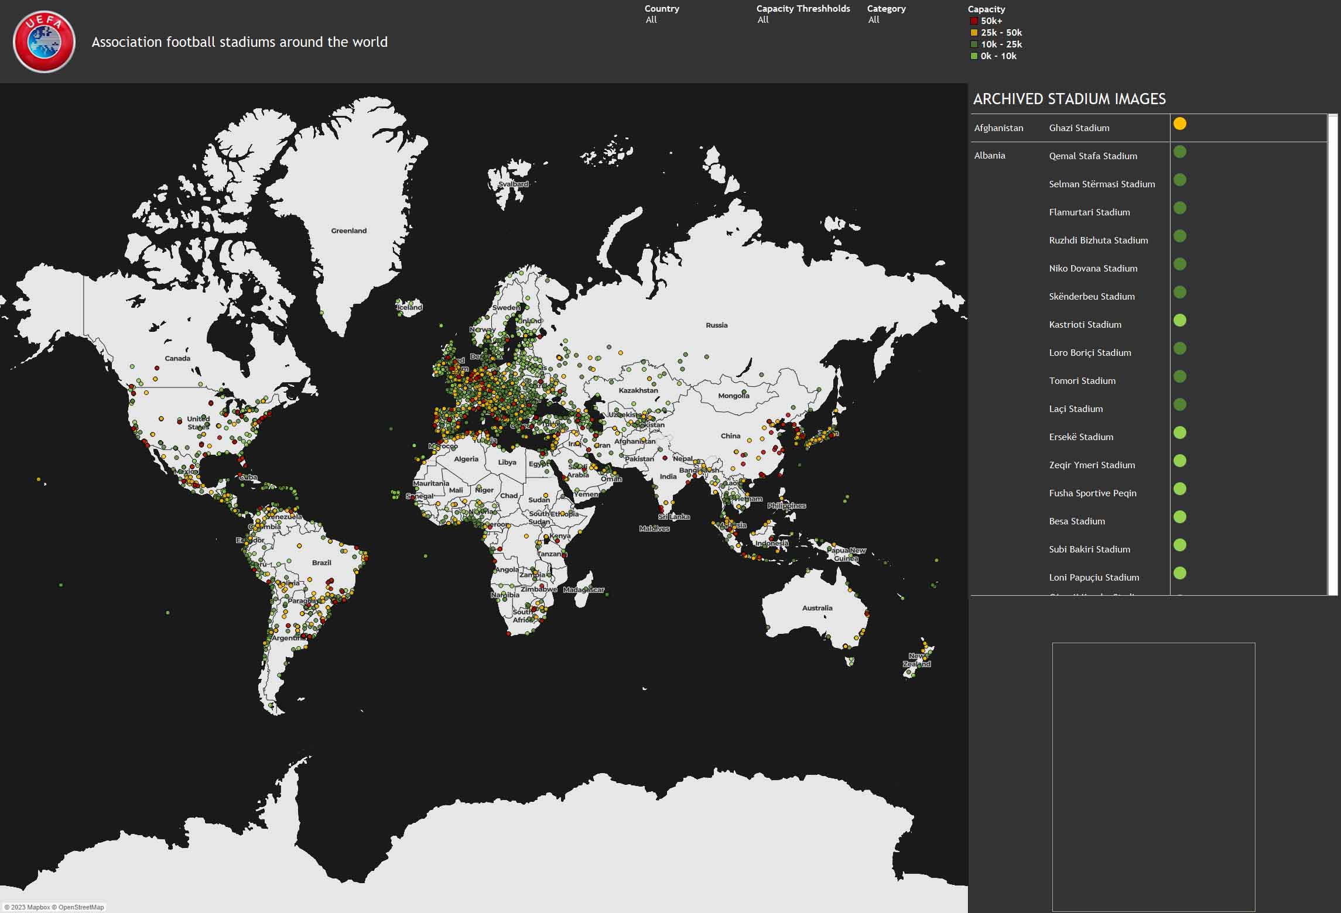Click the red 50k+ capacity swatch

(973, 20)
